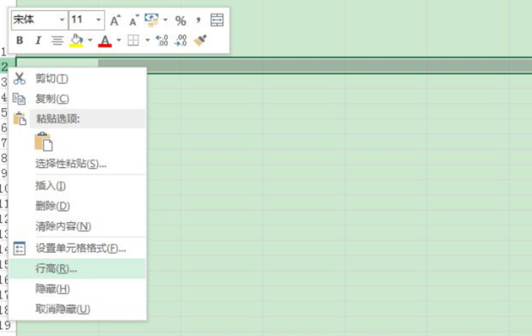
Task: Click the paste clipboard option icon
Action: [44, 141]
